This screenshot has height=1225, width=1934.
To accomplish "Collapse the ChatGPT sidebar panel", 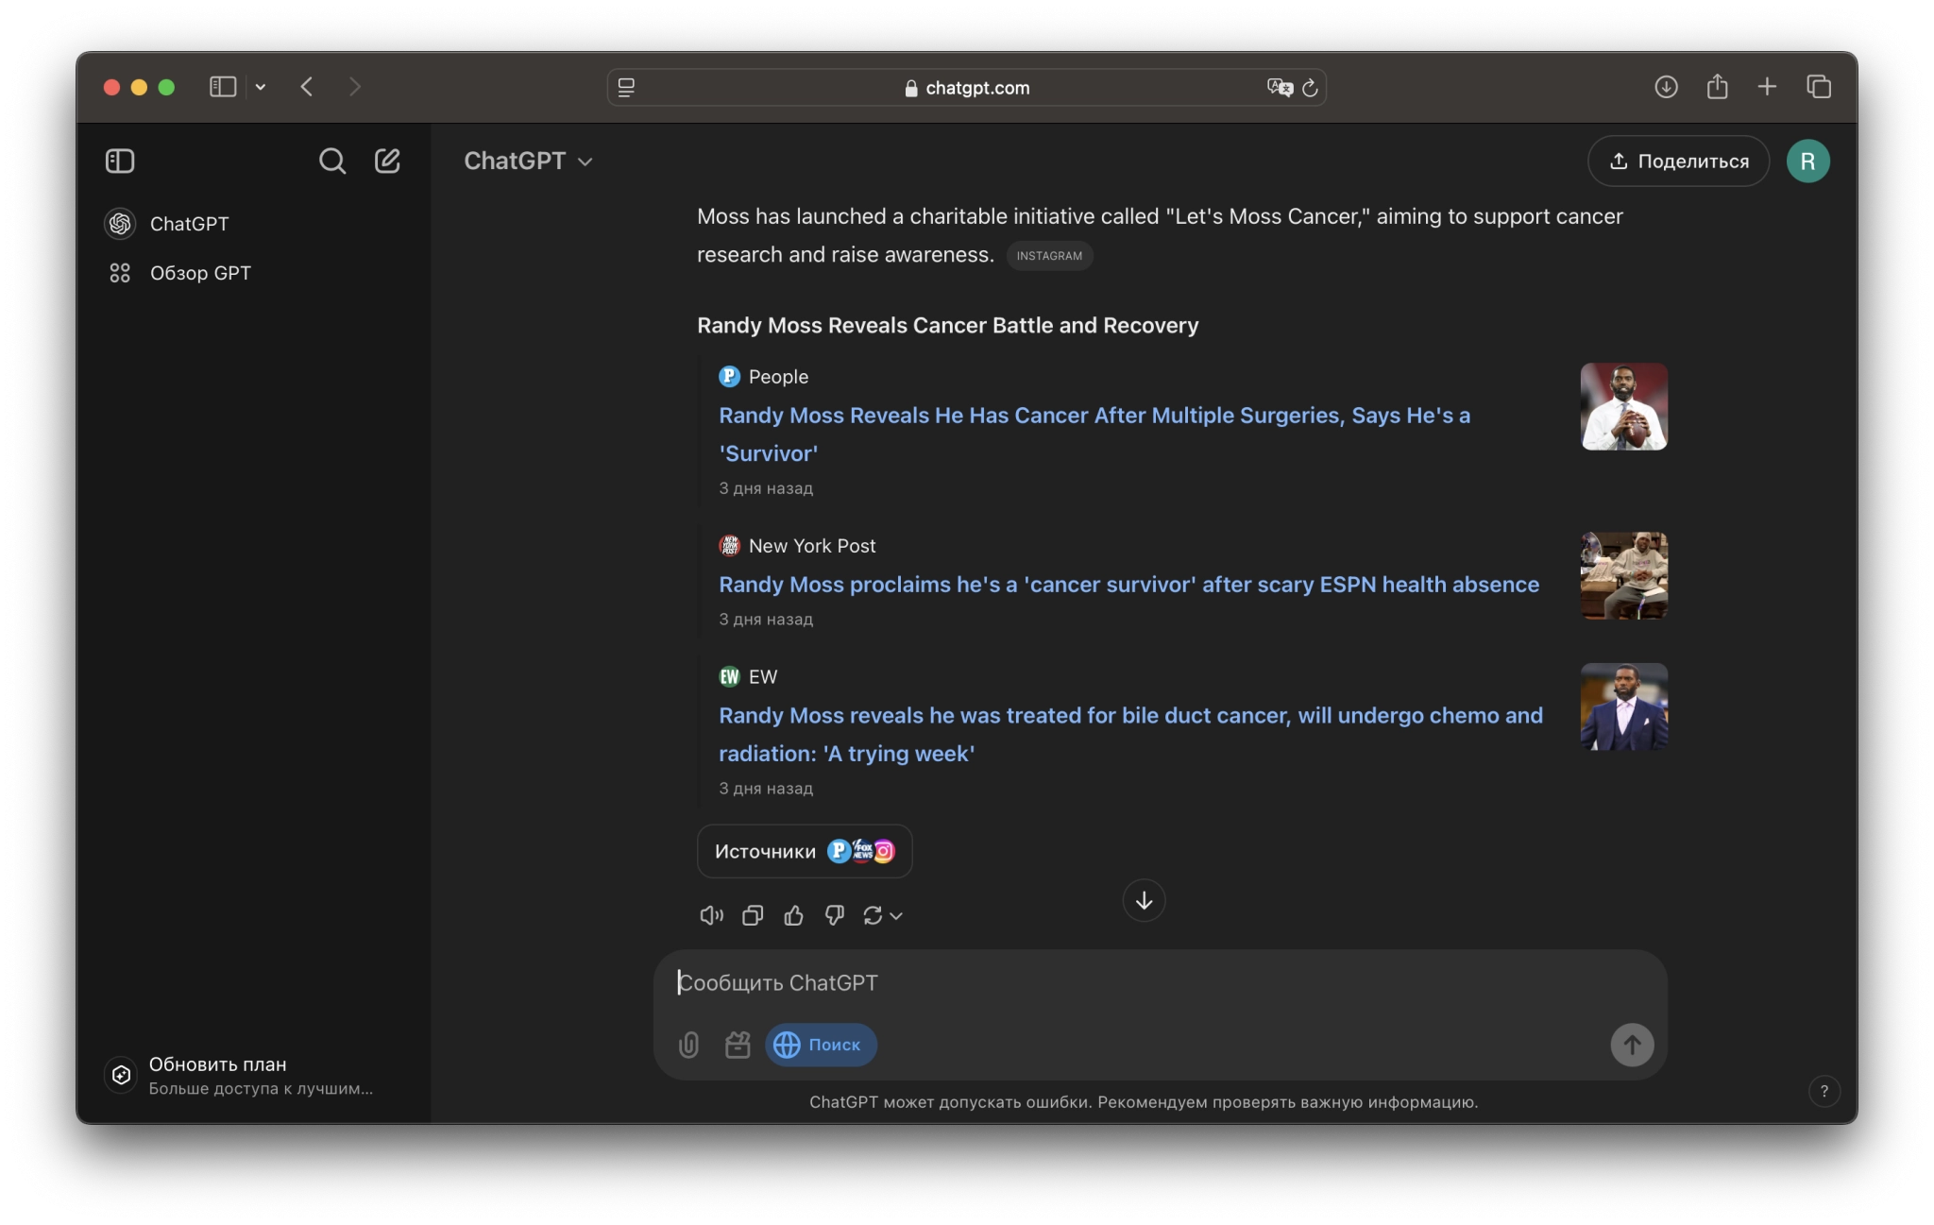I will coord(120,162).
